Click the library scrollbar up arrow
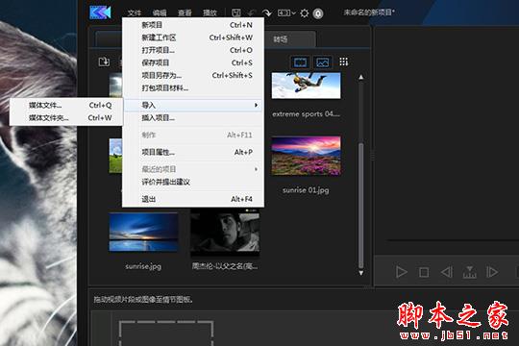Viewport: 519px width, 346px height. (360, 77)
